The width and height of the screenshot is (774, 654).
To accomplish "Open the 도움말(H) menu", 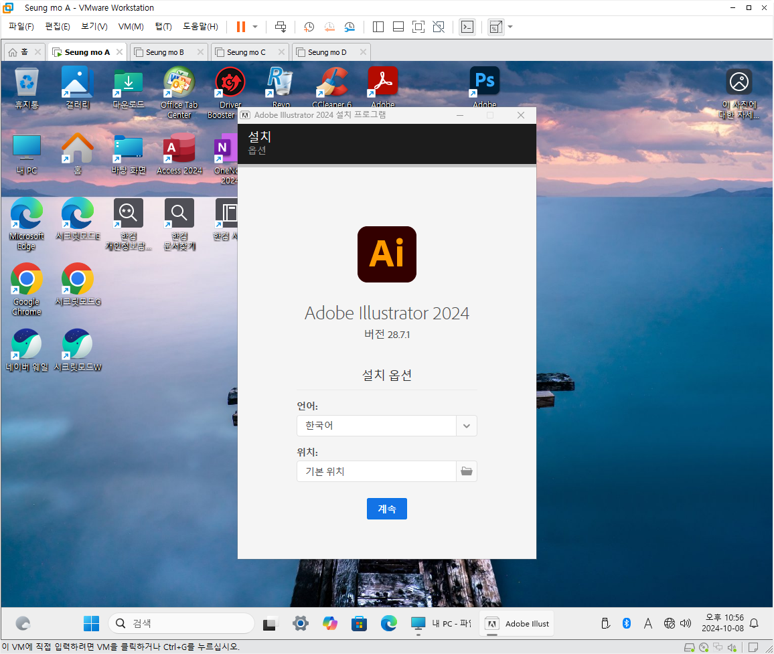I will click(200, 27).
